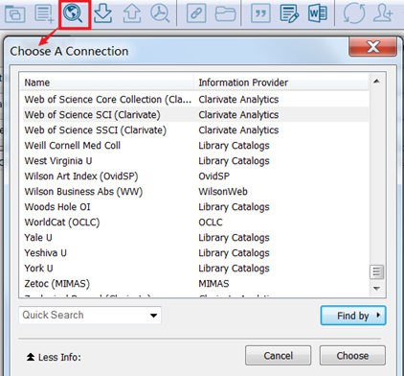Click the format bibliography pencil icon
This screenshot has width=404, height=376.
289,13
